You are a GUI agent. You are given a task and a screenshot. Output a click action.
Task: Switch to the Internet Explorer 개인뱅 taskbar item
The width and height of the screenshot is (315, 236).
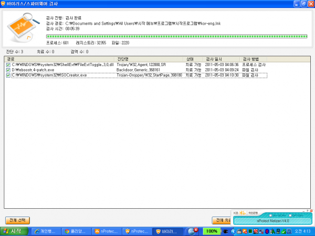pyautogui.click(x=46, y=231)
